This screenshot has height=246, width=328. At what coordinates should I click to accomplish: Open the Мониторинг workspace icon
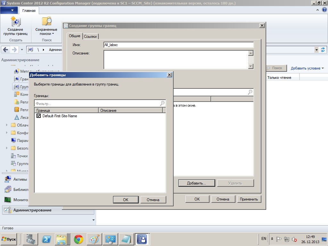tap(8, 200)
